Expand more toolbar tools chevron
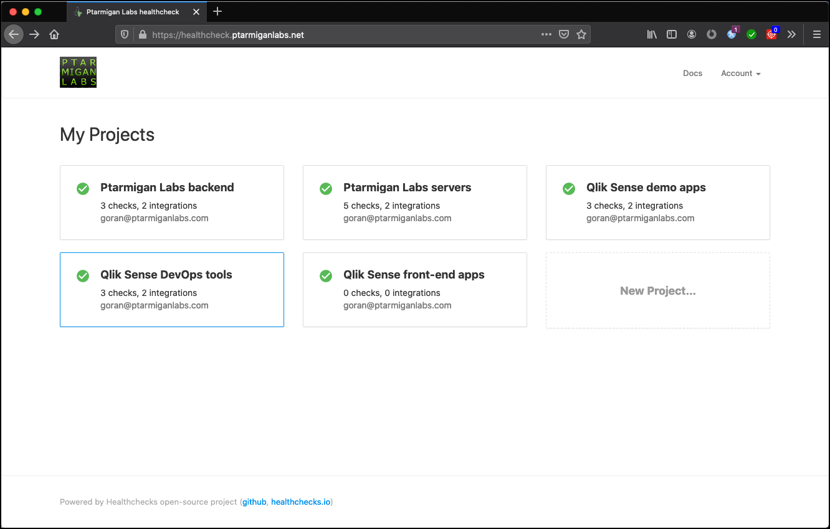 pyautogui.click(x=791, y=34)
